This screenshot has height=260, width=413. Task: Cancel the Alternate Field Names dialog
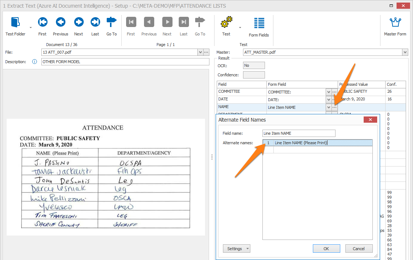359,248
